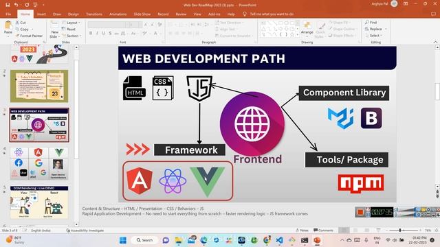Find text in the presentation

371,22
